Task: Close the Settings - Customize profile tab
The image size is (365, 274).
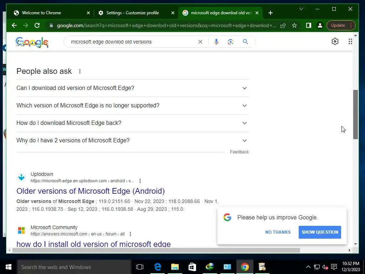Action: (x=173, y=13)
